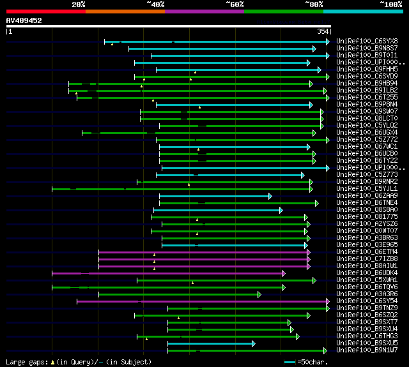Open hit UniRef100_A3A3R6
The height and width of the screenshot is (367, 409).
367,294
